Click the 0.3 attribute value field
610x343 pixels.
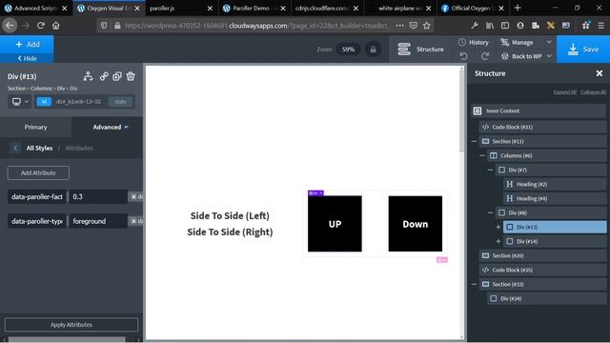(x=97, y=197)
